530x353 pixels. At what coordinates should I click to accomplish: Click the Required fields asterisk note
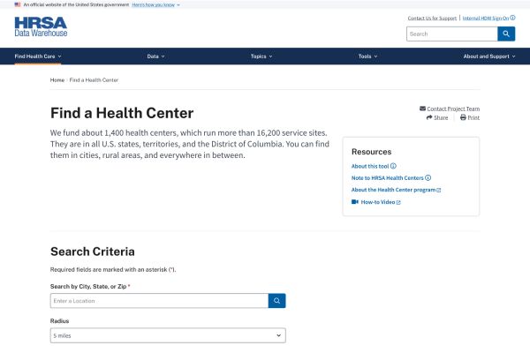[113, 269]
